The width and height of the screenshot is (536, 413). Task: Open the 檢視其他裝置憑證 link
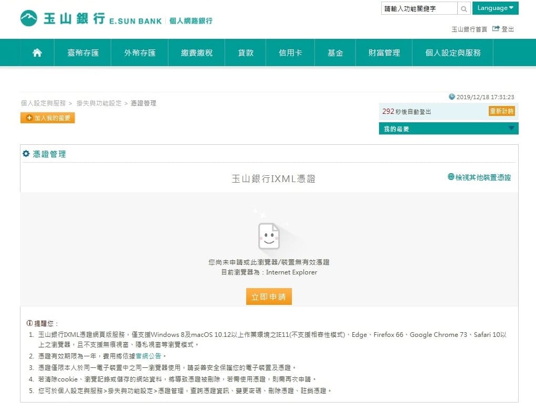pyautogui.click(x=482, y=177)
